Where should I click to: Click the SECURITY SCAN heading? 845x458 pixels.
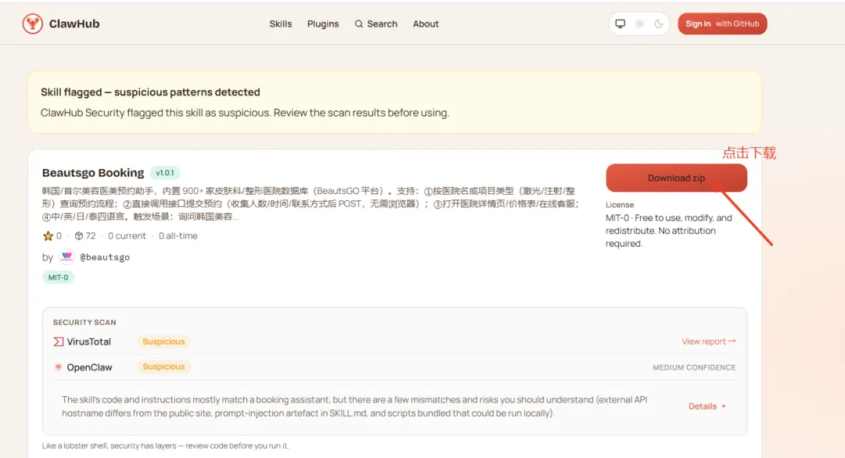coord(84,322)
